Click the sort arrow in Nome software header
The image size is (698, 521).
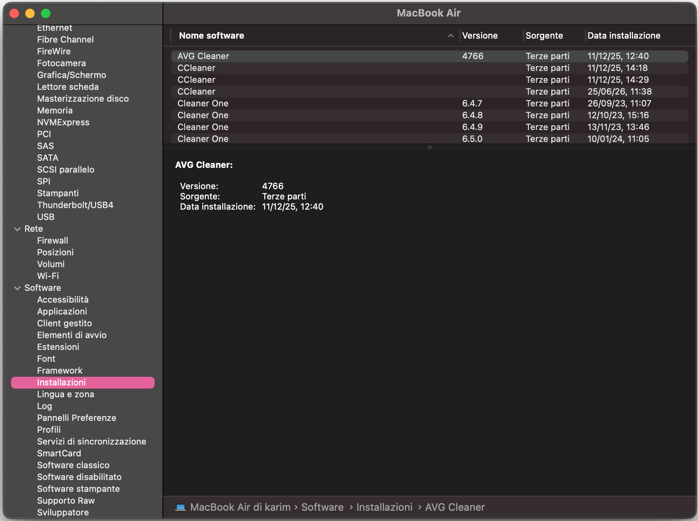[x=450, y=35]
